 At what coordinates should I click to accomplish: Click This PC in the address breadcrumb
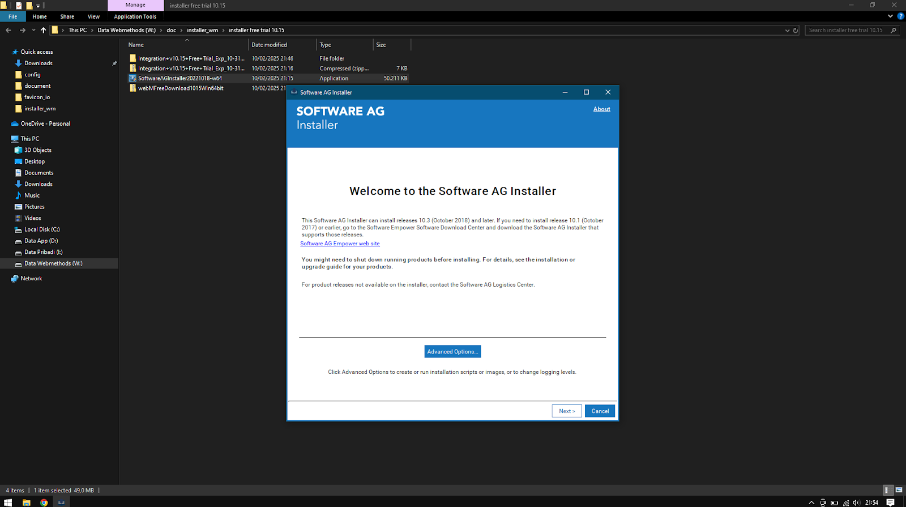tap(78, 30)
